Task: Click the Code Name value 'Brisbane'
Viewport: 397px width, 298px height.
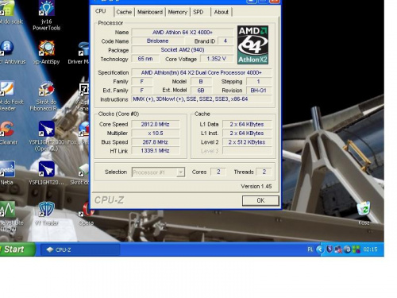Action: (x=158, y=41)
